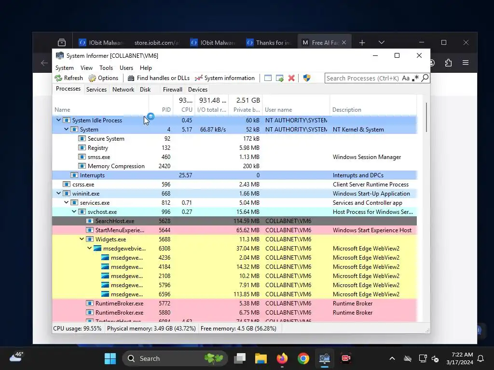Open the Users menu
494x370 pixels.
click(x=126, y=68)
